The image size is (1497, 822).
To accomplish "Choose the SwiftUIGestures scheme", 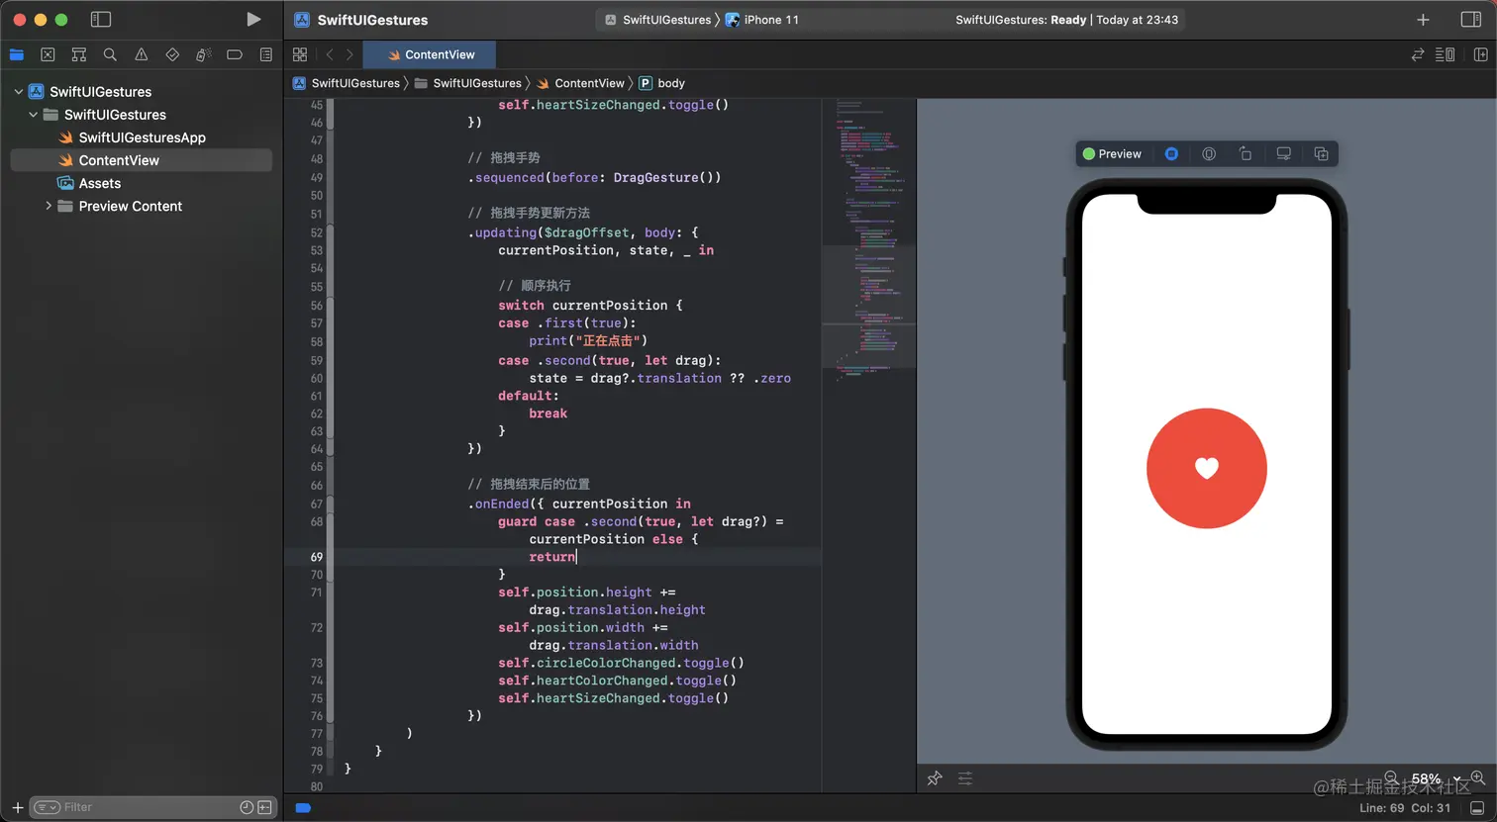I will tap(657, 20).
